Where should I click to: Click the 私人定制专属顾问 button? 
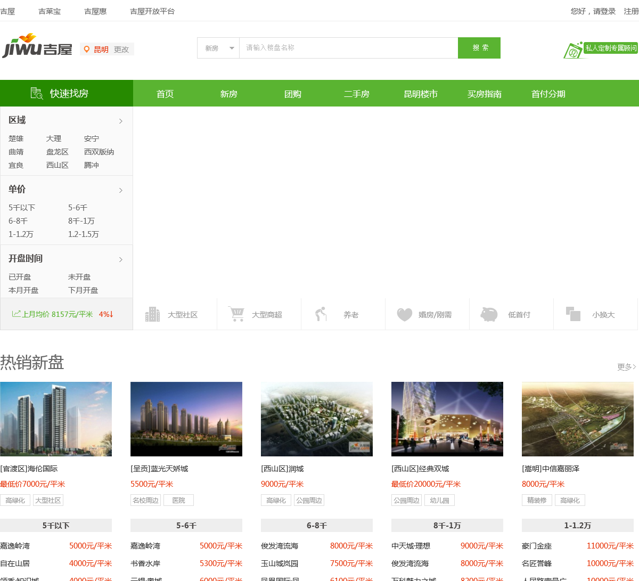coord(611,48)
